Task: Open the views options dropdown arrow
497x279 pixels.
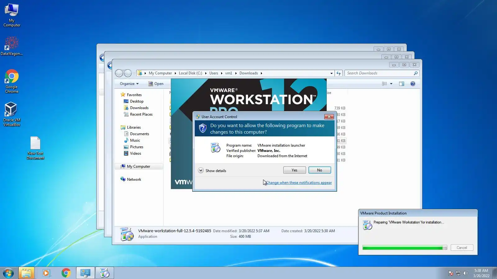Action: [x=391, y=84]
